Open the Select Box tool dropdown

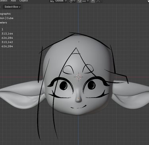(12, 7)
